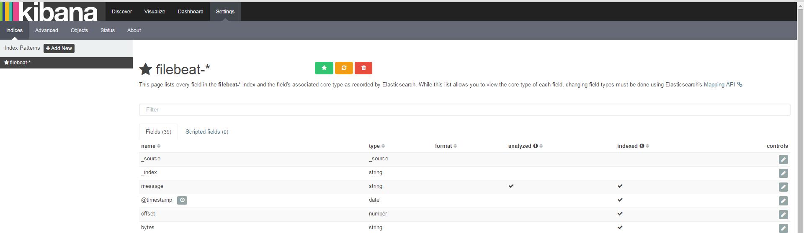This screenshot has width=804, height=233.
Task: Edit the _source field with pencil icon
Action: (783, 160)
